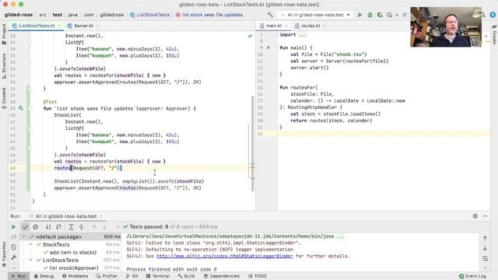Open Build tool window button
The height and width of the screenshot is (280, 498).
tap(186, 276)
